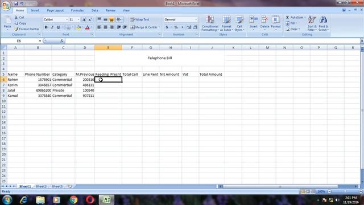Insert cells using Insert button

pos(254,23)
